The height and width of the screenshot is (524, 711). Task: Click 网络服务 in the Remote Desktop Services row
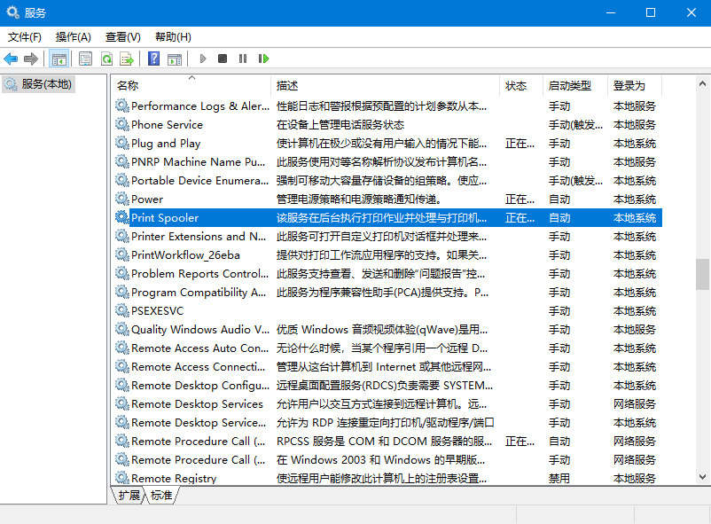coord(635,403)
